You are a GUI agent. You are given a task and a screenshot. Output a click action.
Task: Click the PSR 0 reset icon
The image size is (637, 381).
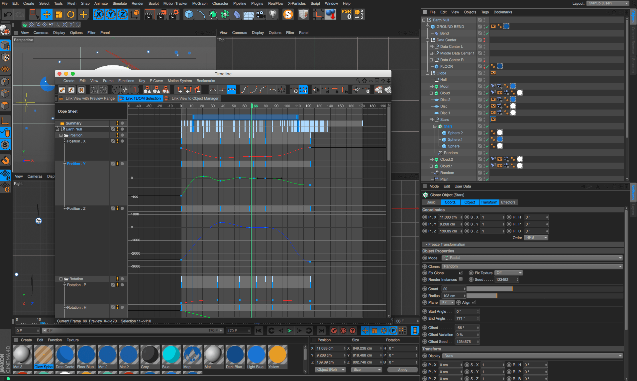pos(347,14)
